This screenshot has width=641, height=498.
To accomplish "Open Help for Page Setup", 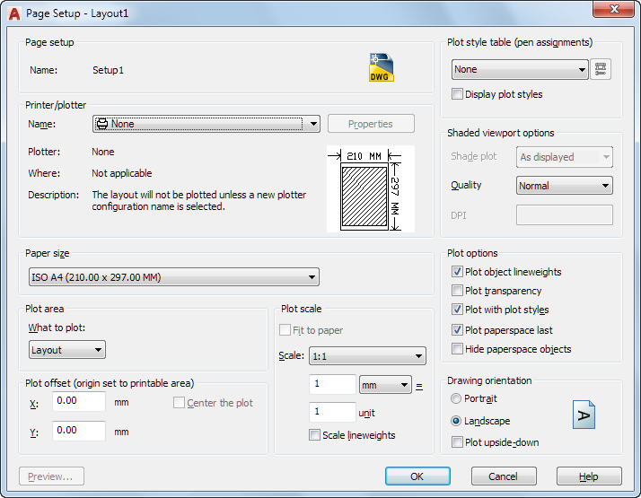I will [x=589, y=476].
